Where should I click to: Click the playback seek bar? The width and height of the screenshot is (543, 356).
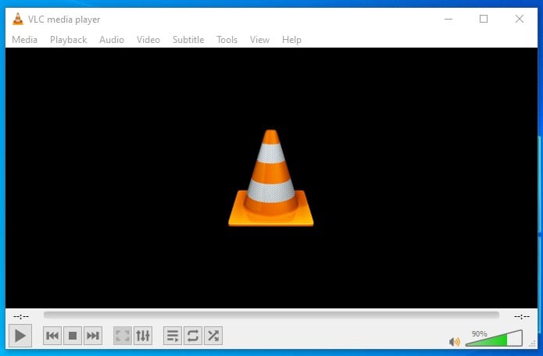tap(271, 315)
